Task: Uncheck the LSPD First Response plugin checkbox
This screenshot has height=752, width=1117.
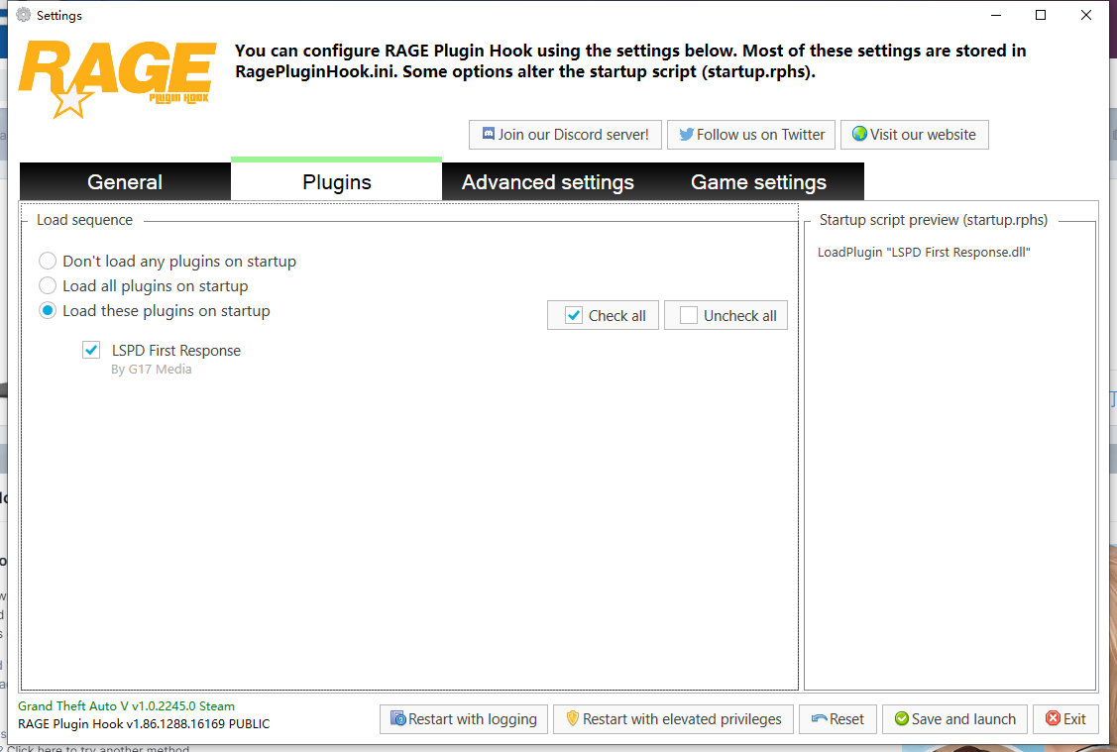Action: point(91,350)
